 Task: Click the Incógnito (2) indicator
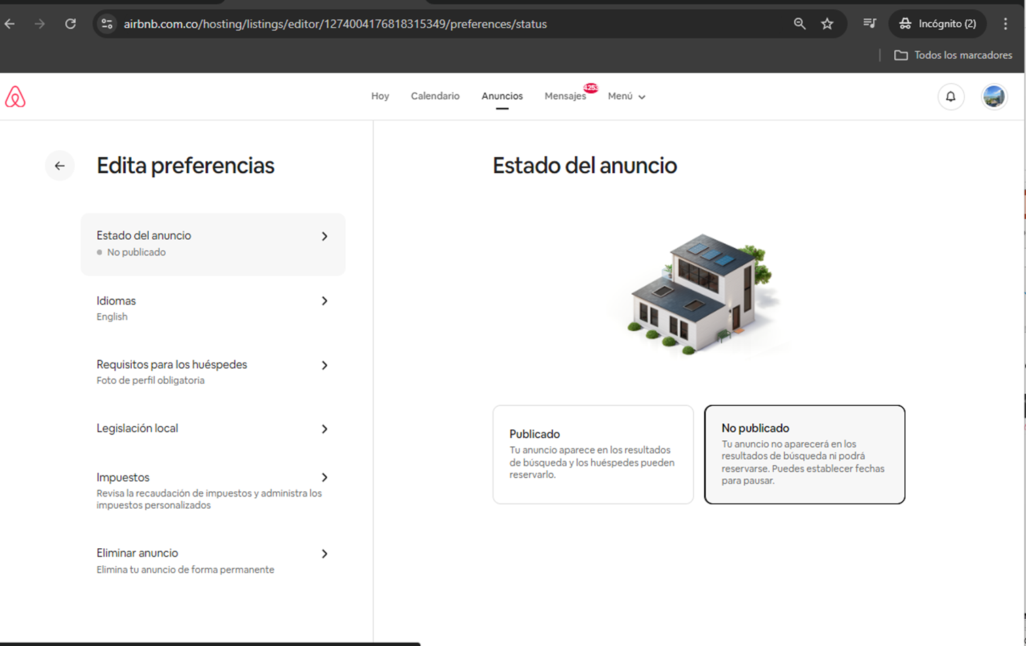[x=938, y=24]
